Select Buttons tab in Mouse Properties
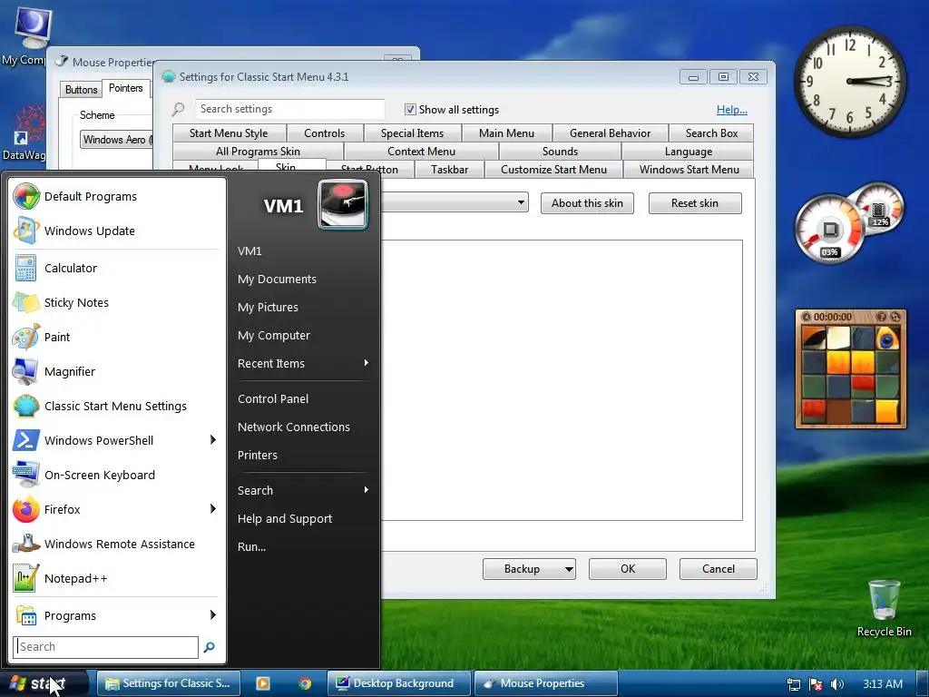This screenshot has height=697, width=929. click(x=81, y=90)
